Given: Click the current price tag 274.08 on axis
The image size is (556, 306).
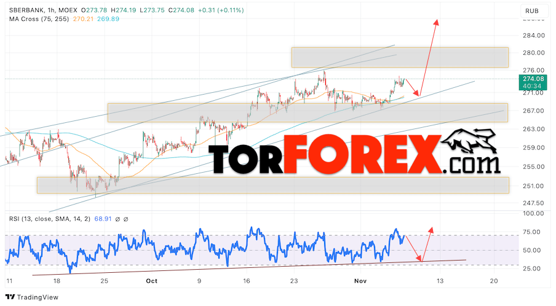Looking at the screenshot, I should click(533, 79).
